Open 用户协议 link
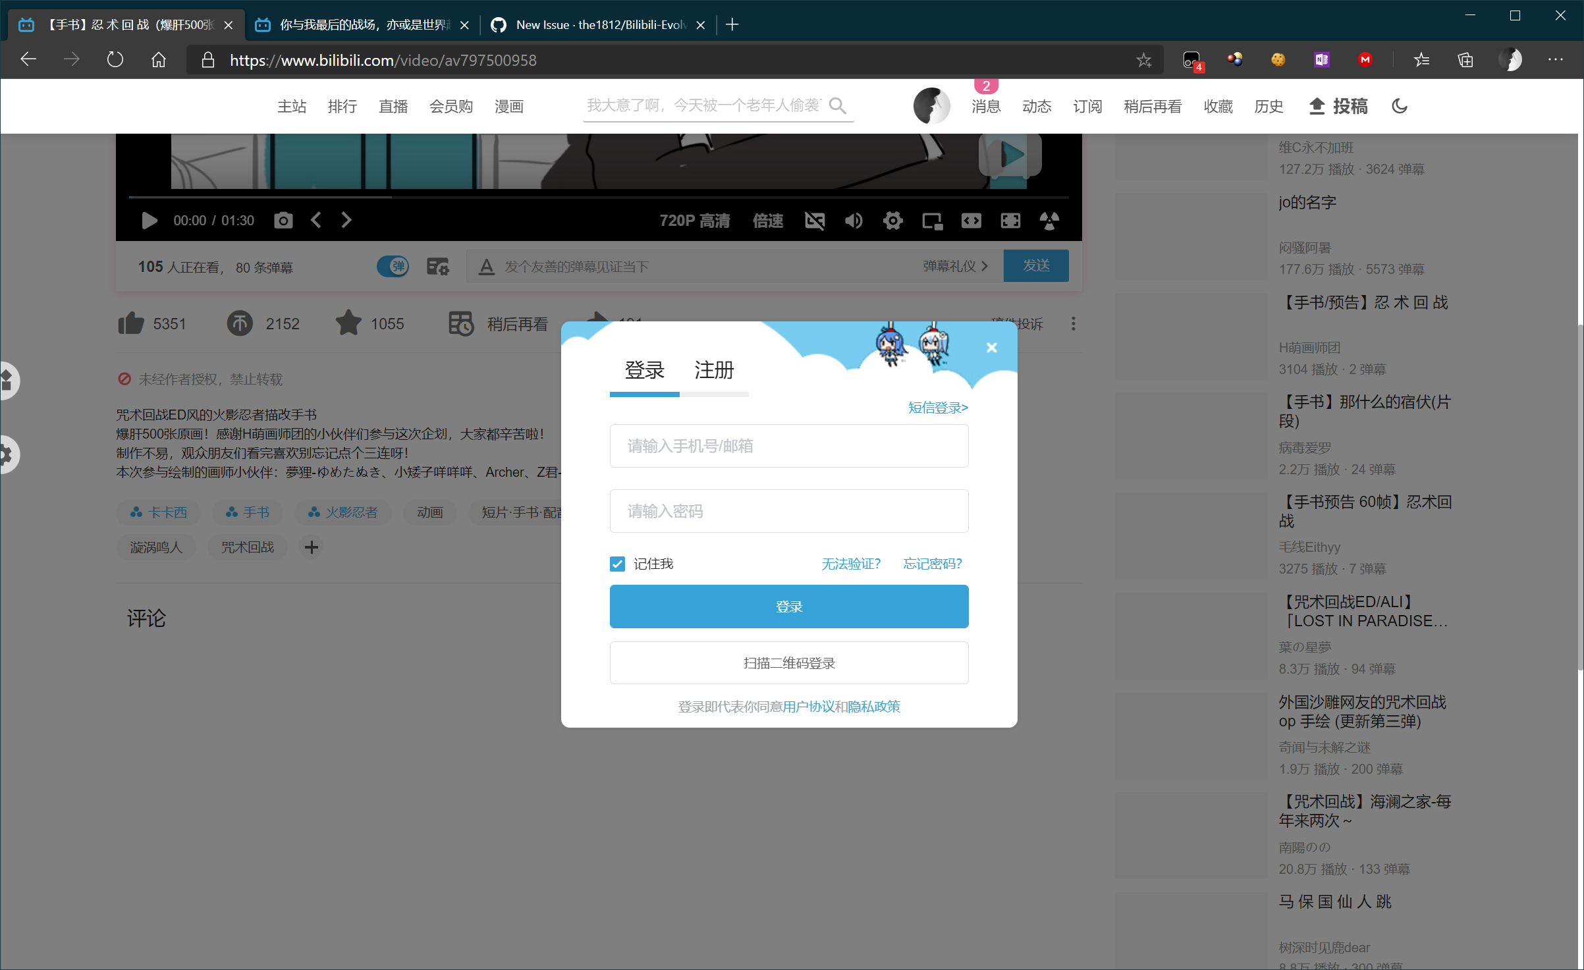This screenshot has width=1584, height=970. pyautogui.click(x=808, y=707)
